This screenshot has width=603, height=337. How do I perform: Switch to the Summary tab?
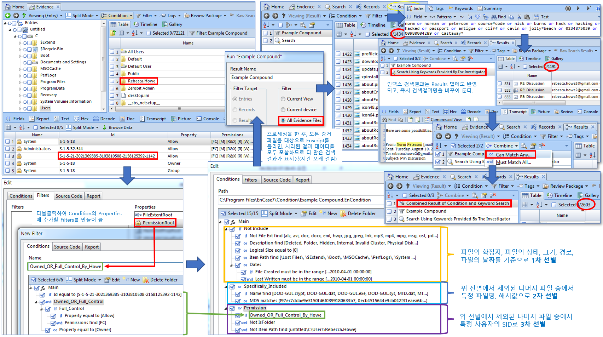(489, 8)
